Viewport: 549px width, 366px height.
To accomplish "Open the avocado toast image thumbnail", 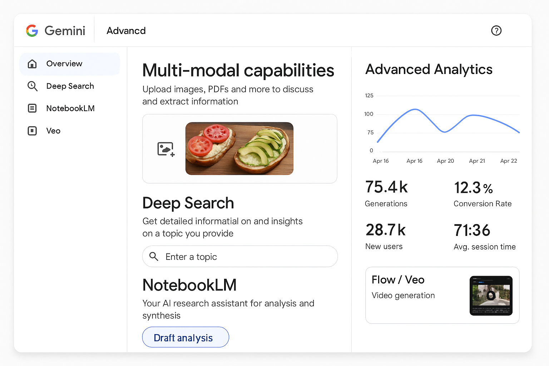I will [x=239, y=148].
